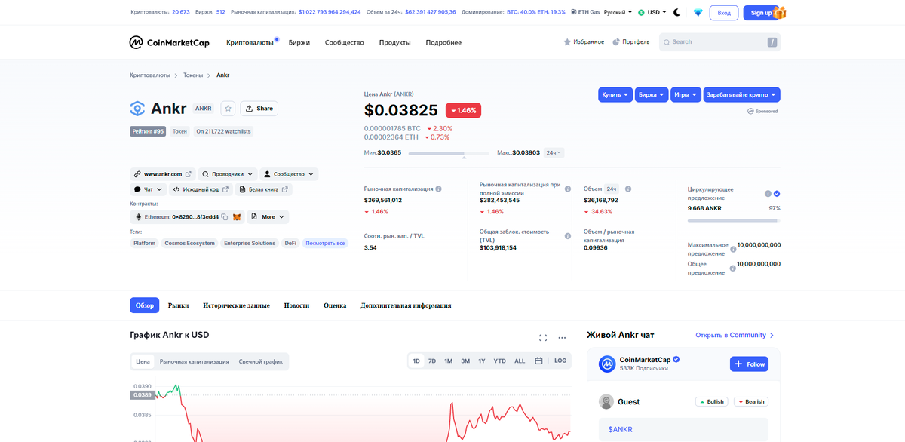Viewport: 905px width, 442px height.
Task: Open the ETH Gas tracker
Action: click(584, 12)
